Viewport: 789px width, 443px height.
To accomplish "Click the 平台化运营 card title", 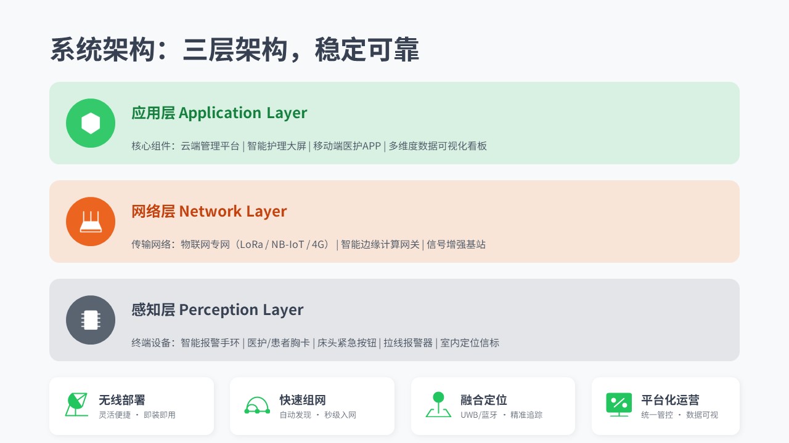I will click(x=670, y=401).
